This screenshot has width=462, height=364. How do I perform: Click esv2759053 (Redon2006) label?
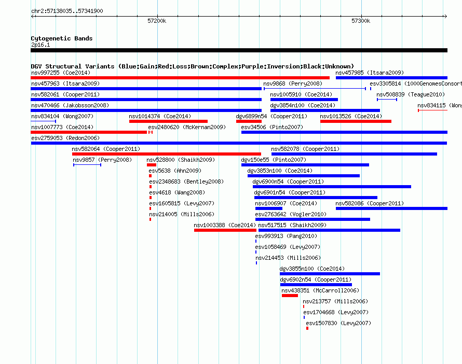point(65,138)
